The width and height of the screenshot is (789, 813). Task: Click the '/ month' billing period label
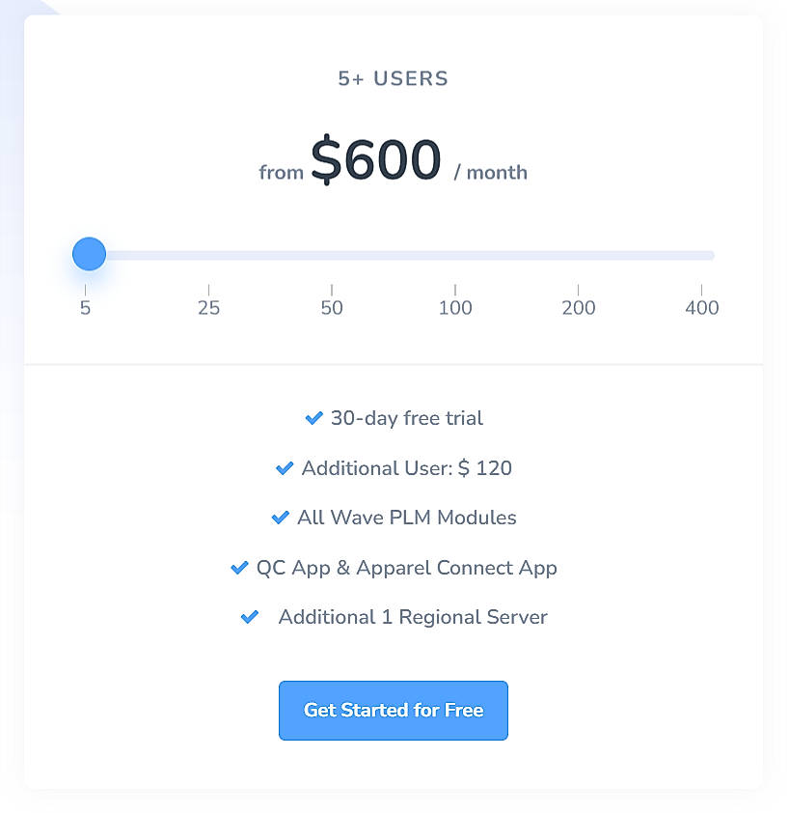(x=491, y=173)
